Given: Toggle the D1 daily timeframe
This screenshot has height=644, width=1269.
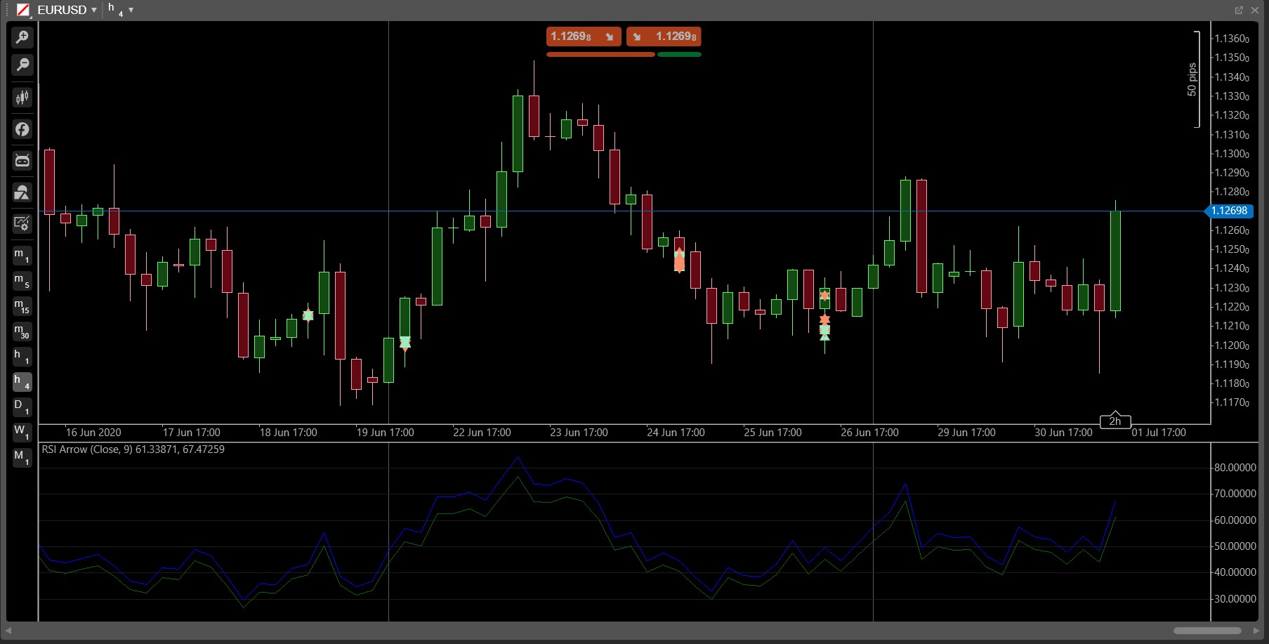Looking at the screenshot, I should [22, 407].
